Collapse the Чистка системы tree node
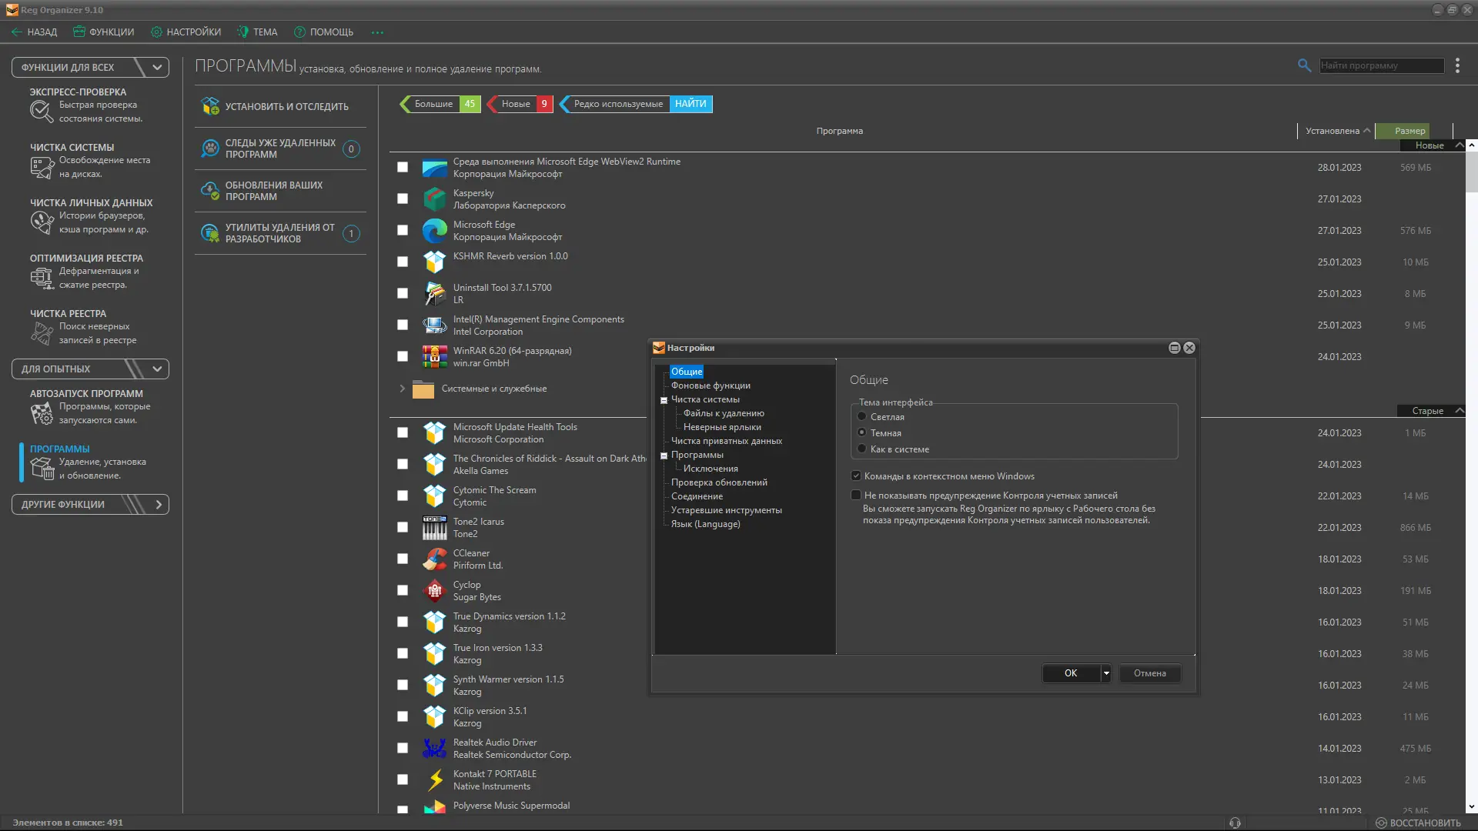The width and height of the screenshot is (1478, 831). tap(664, 400)
